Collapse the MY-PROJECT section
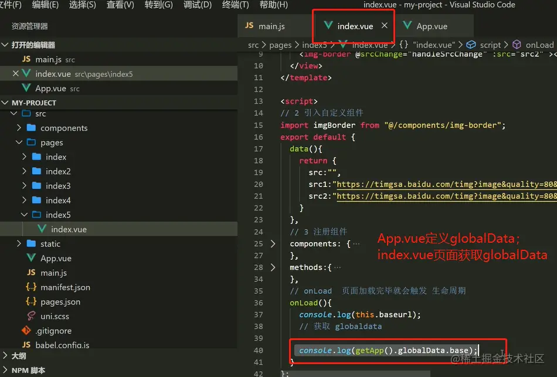Screen dimensions: 557x377 pyautogui.click(x=5, y=103)
